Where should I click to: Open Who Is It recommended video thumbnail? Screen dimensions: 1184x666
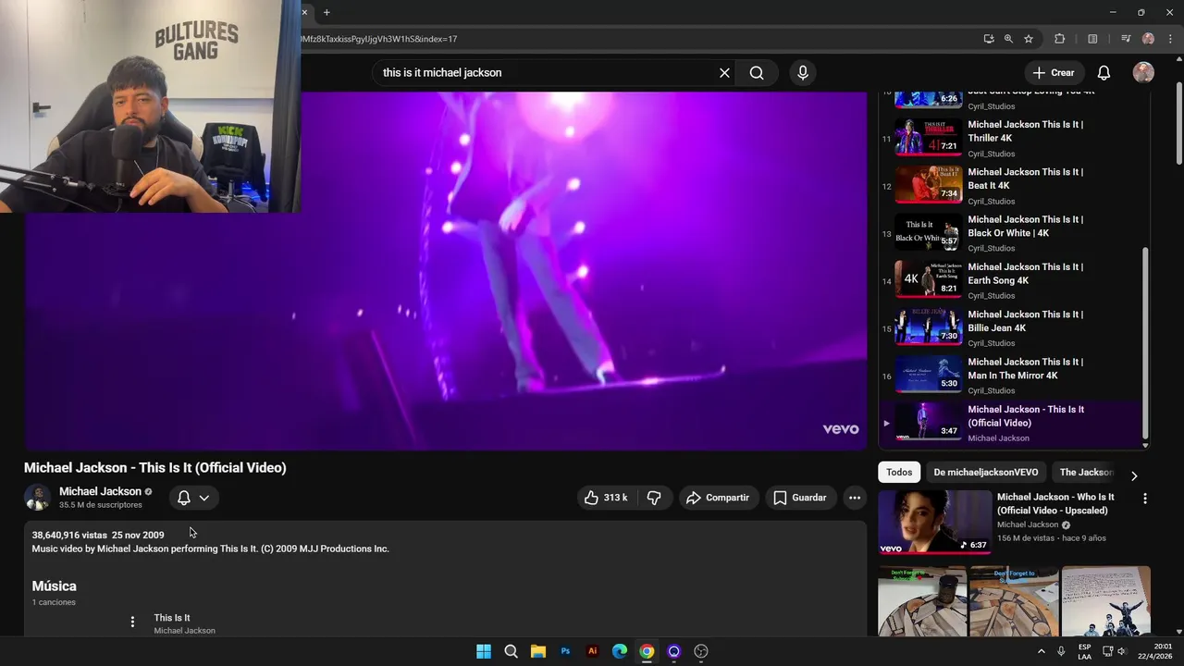pos(934,522)
